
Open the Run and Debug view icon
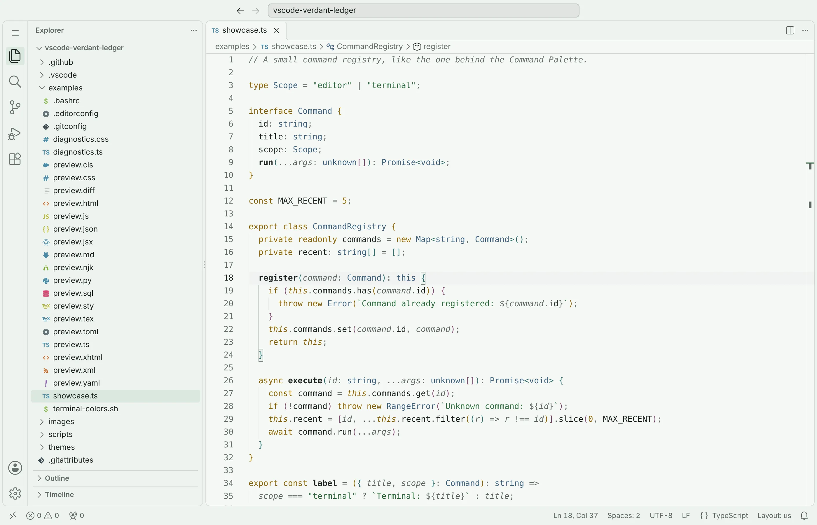coord(15,133)
